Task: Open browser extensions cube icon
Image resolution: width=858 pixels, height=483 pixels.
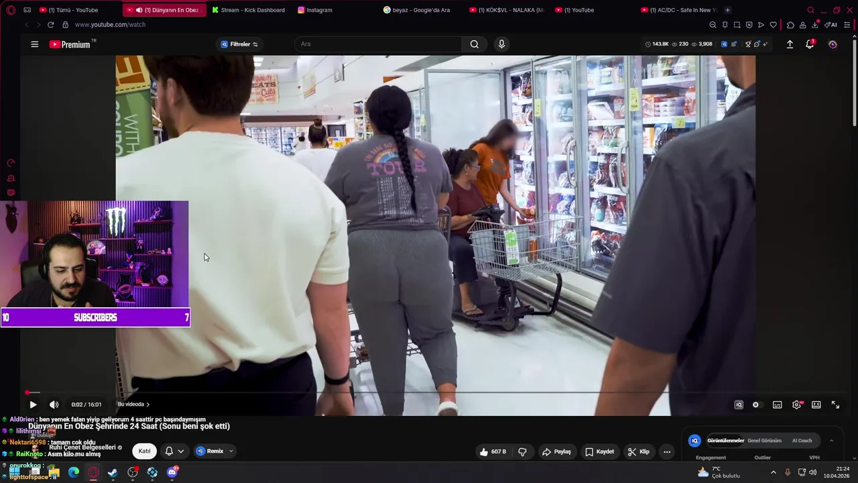Action: coord(790,25)
